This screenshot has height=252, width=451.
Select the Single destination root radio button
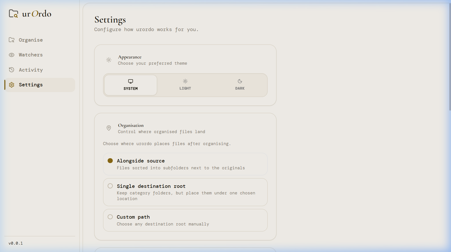(x=110, y=186)
